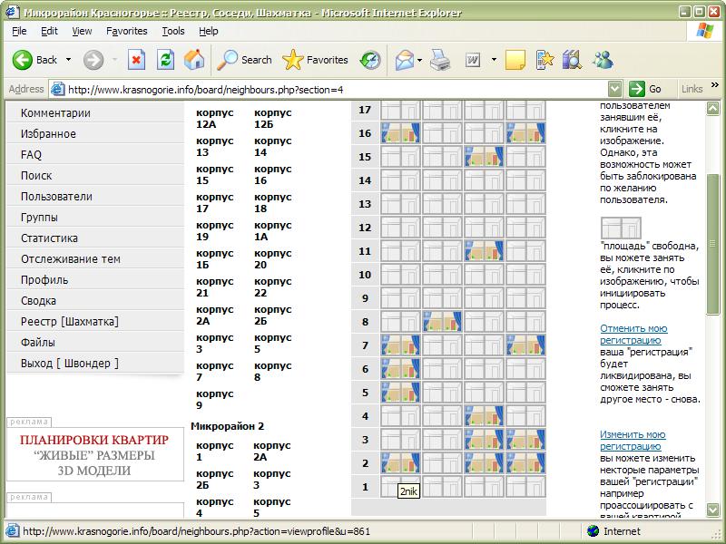Select building 'корпус 1Б'
This screenshot has width=726, height=544.
(x=215, y=259)
